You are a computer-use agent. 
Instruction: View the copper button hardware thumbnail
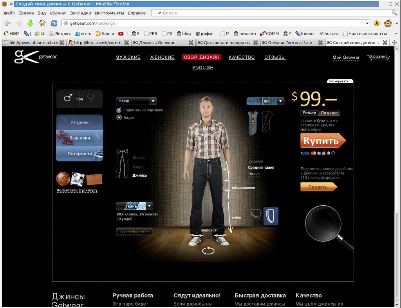tap(63, 179)
